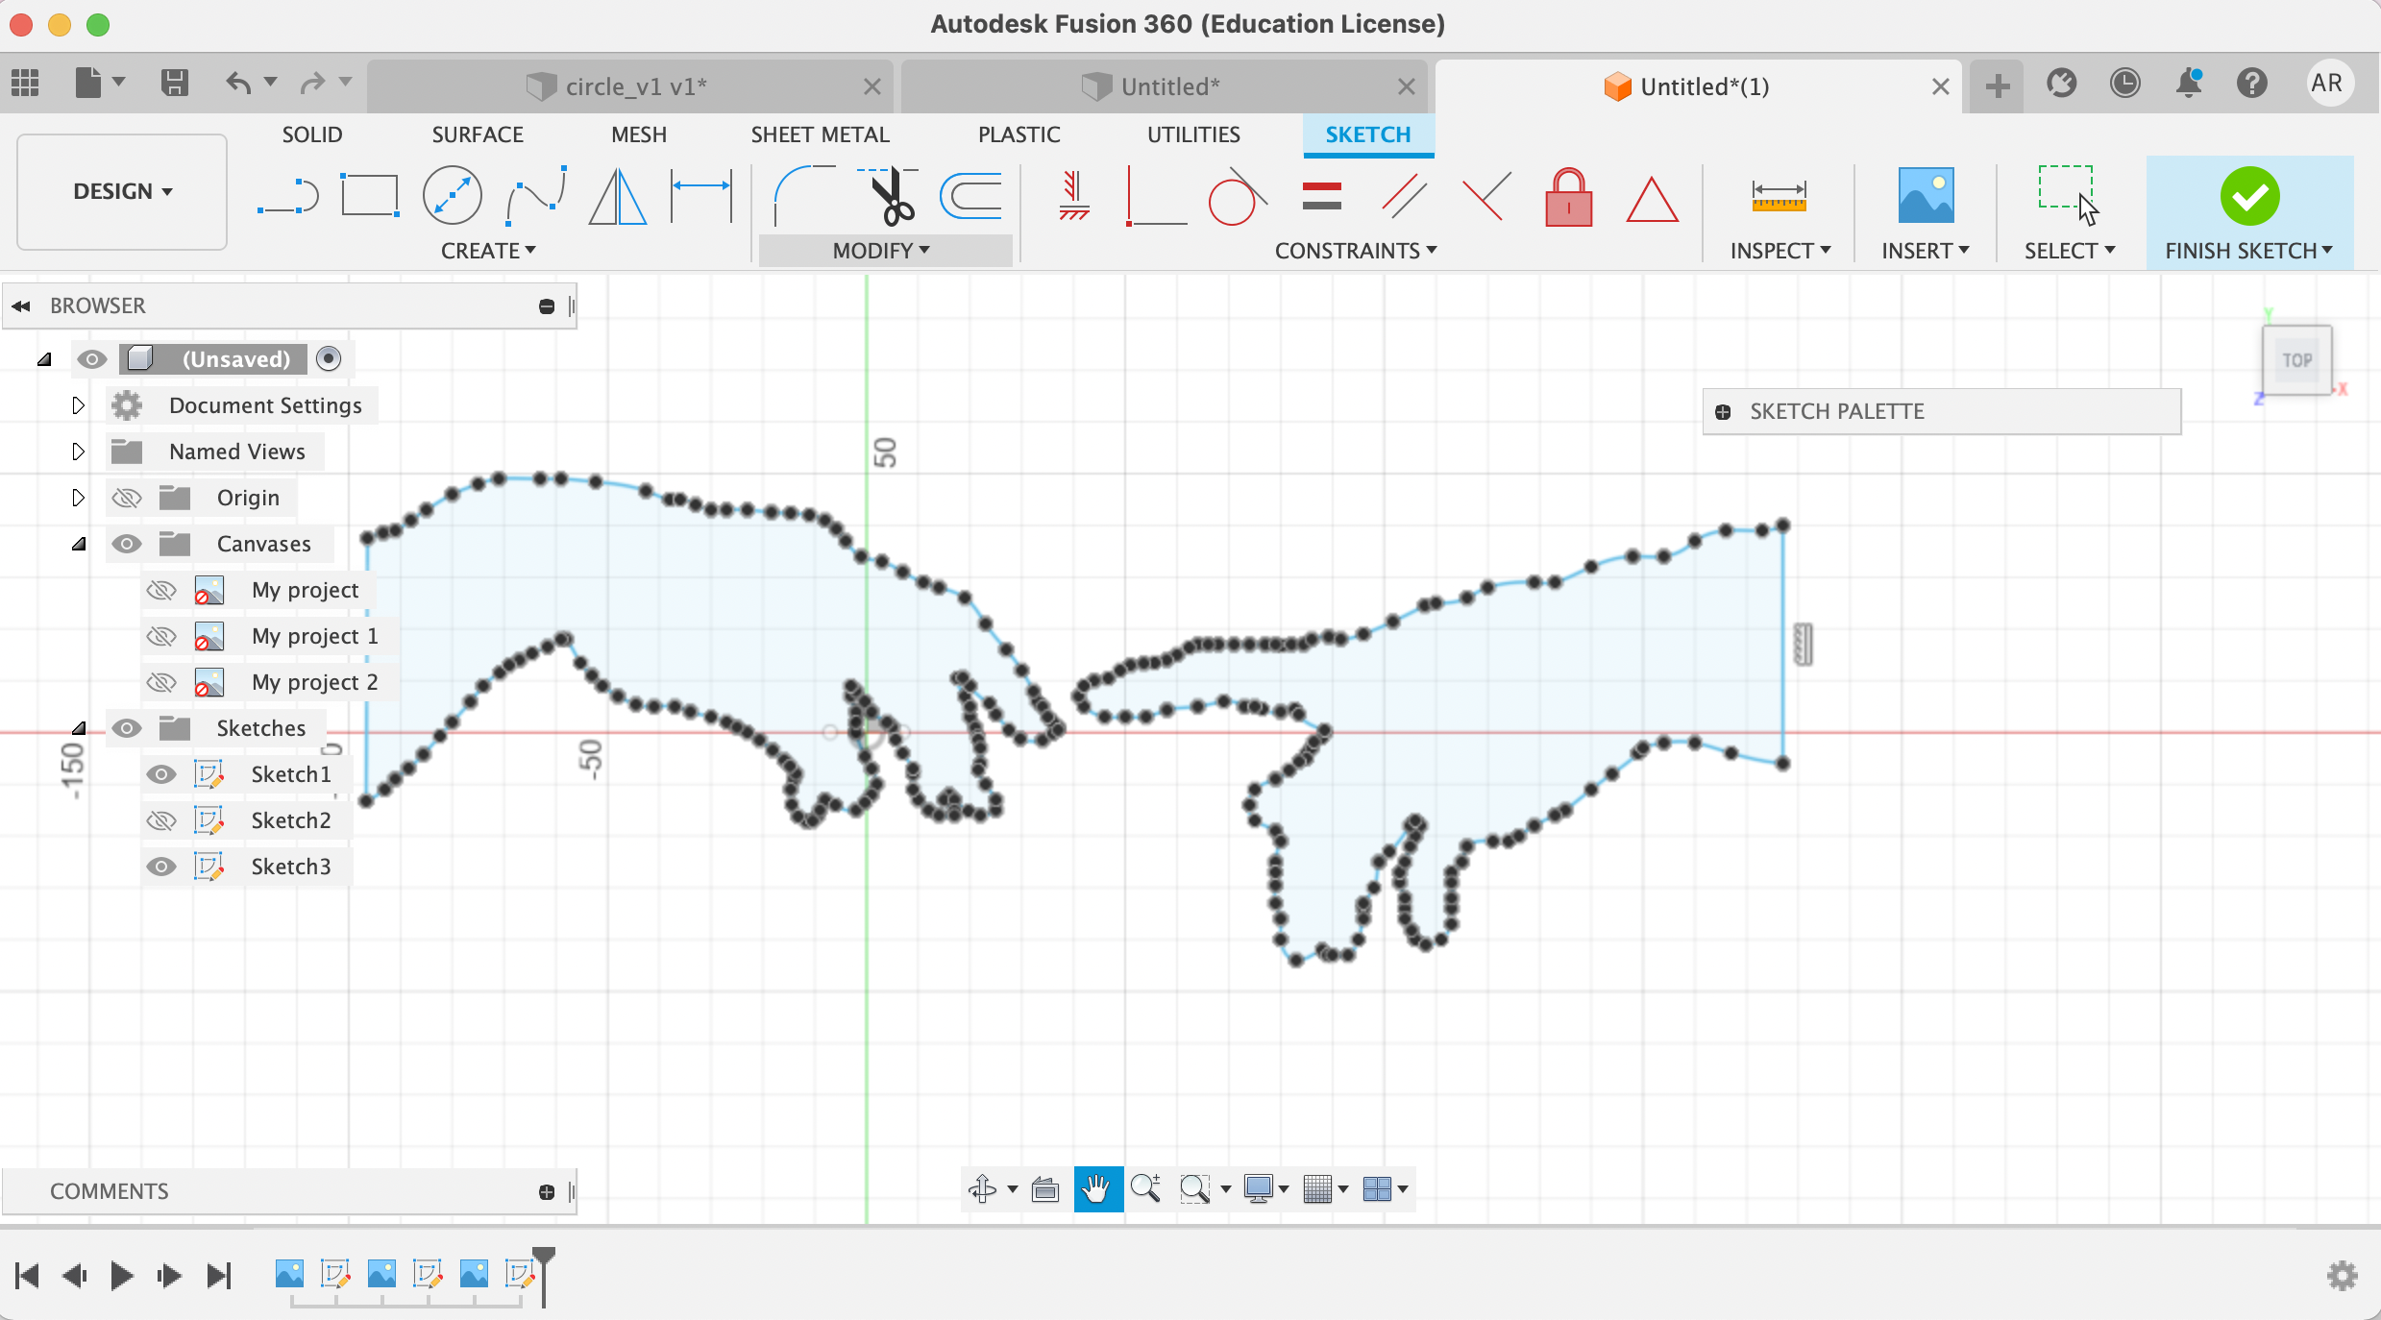Image resolution: width=2381 pixels, height=1320 pixels.
Task: Open the Job Status clock icon
Action: pyautogui.click(x=2124, y=84)
